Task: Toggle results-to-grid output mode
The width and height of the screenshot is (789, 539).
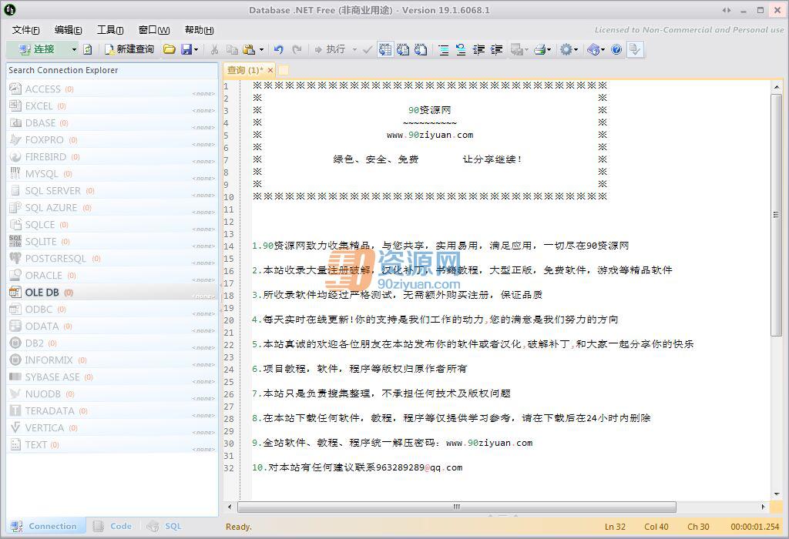Action: pos(385,49)
